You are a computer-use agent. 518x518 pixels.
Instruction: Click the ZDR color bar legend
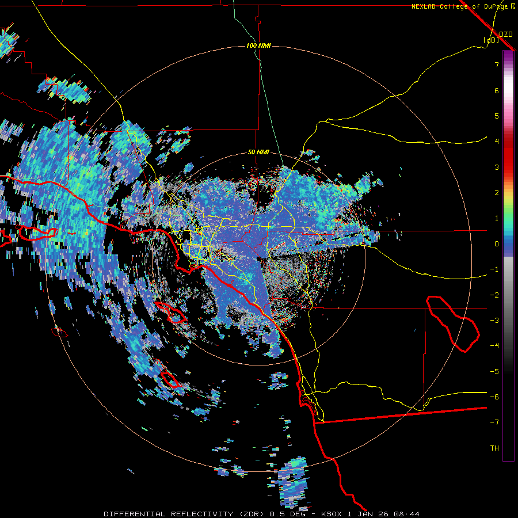(508, 256)
